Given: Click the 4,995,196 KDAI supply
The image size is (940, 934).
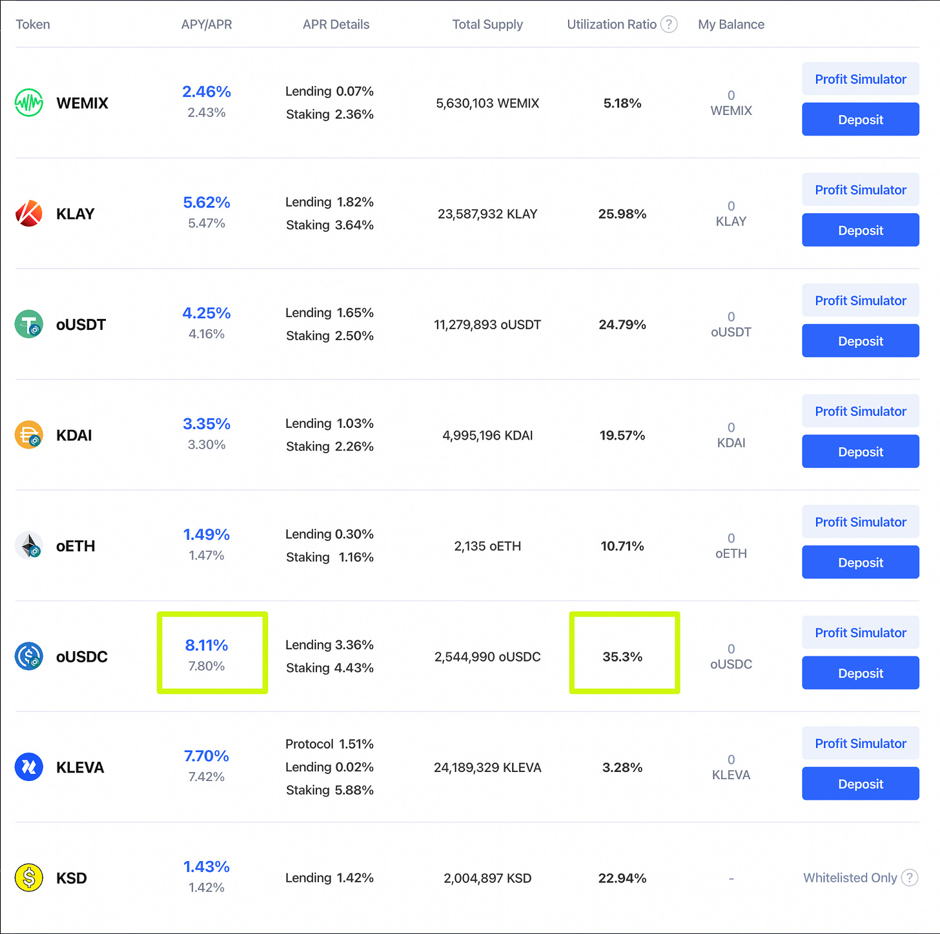Looking at the screenshot, I should pos(487,435).
